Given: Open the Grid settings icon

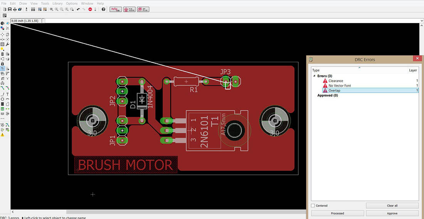Looking at the screenshot, I should pyautogui.click(x=5, y=15).
